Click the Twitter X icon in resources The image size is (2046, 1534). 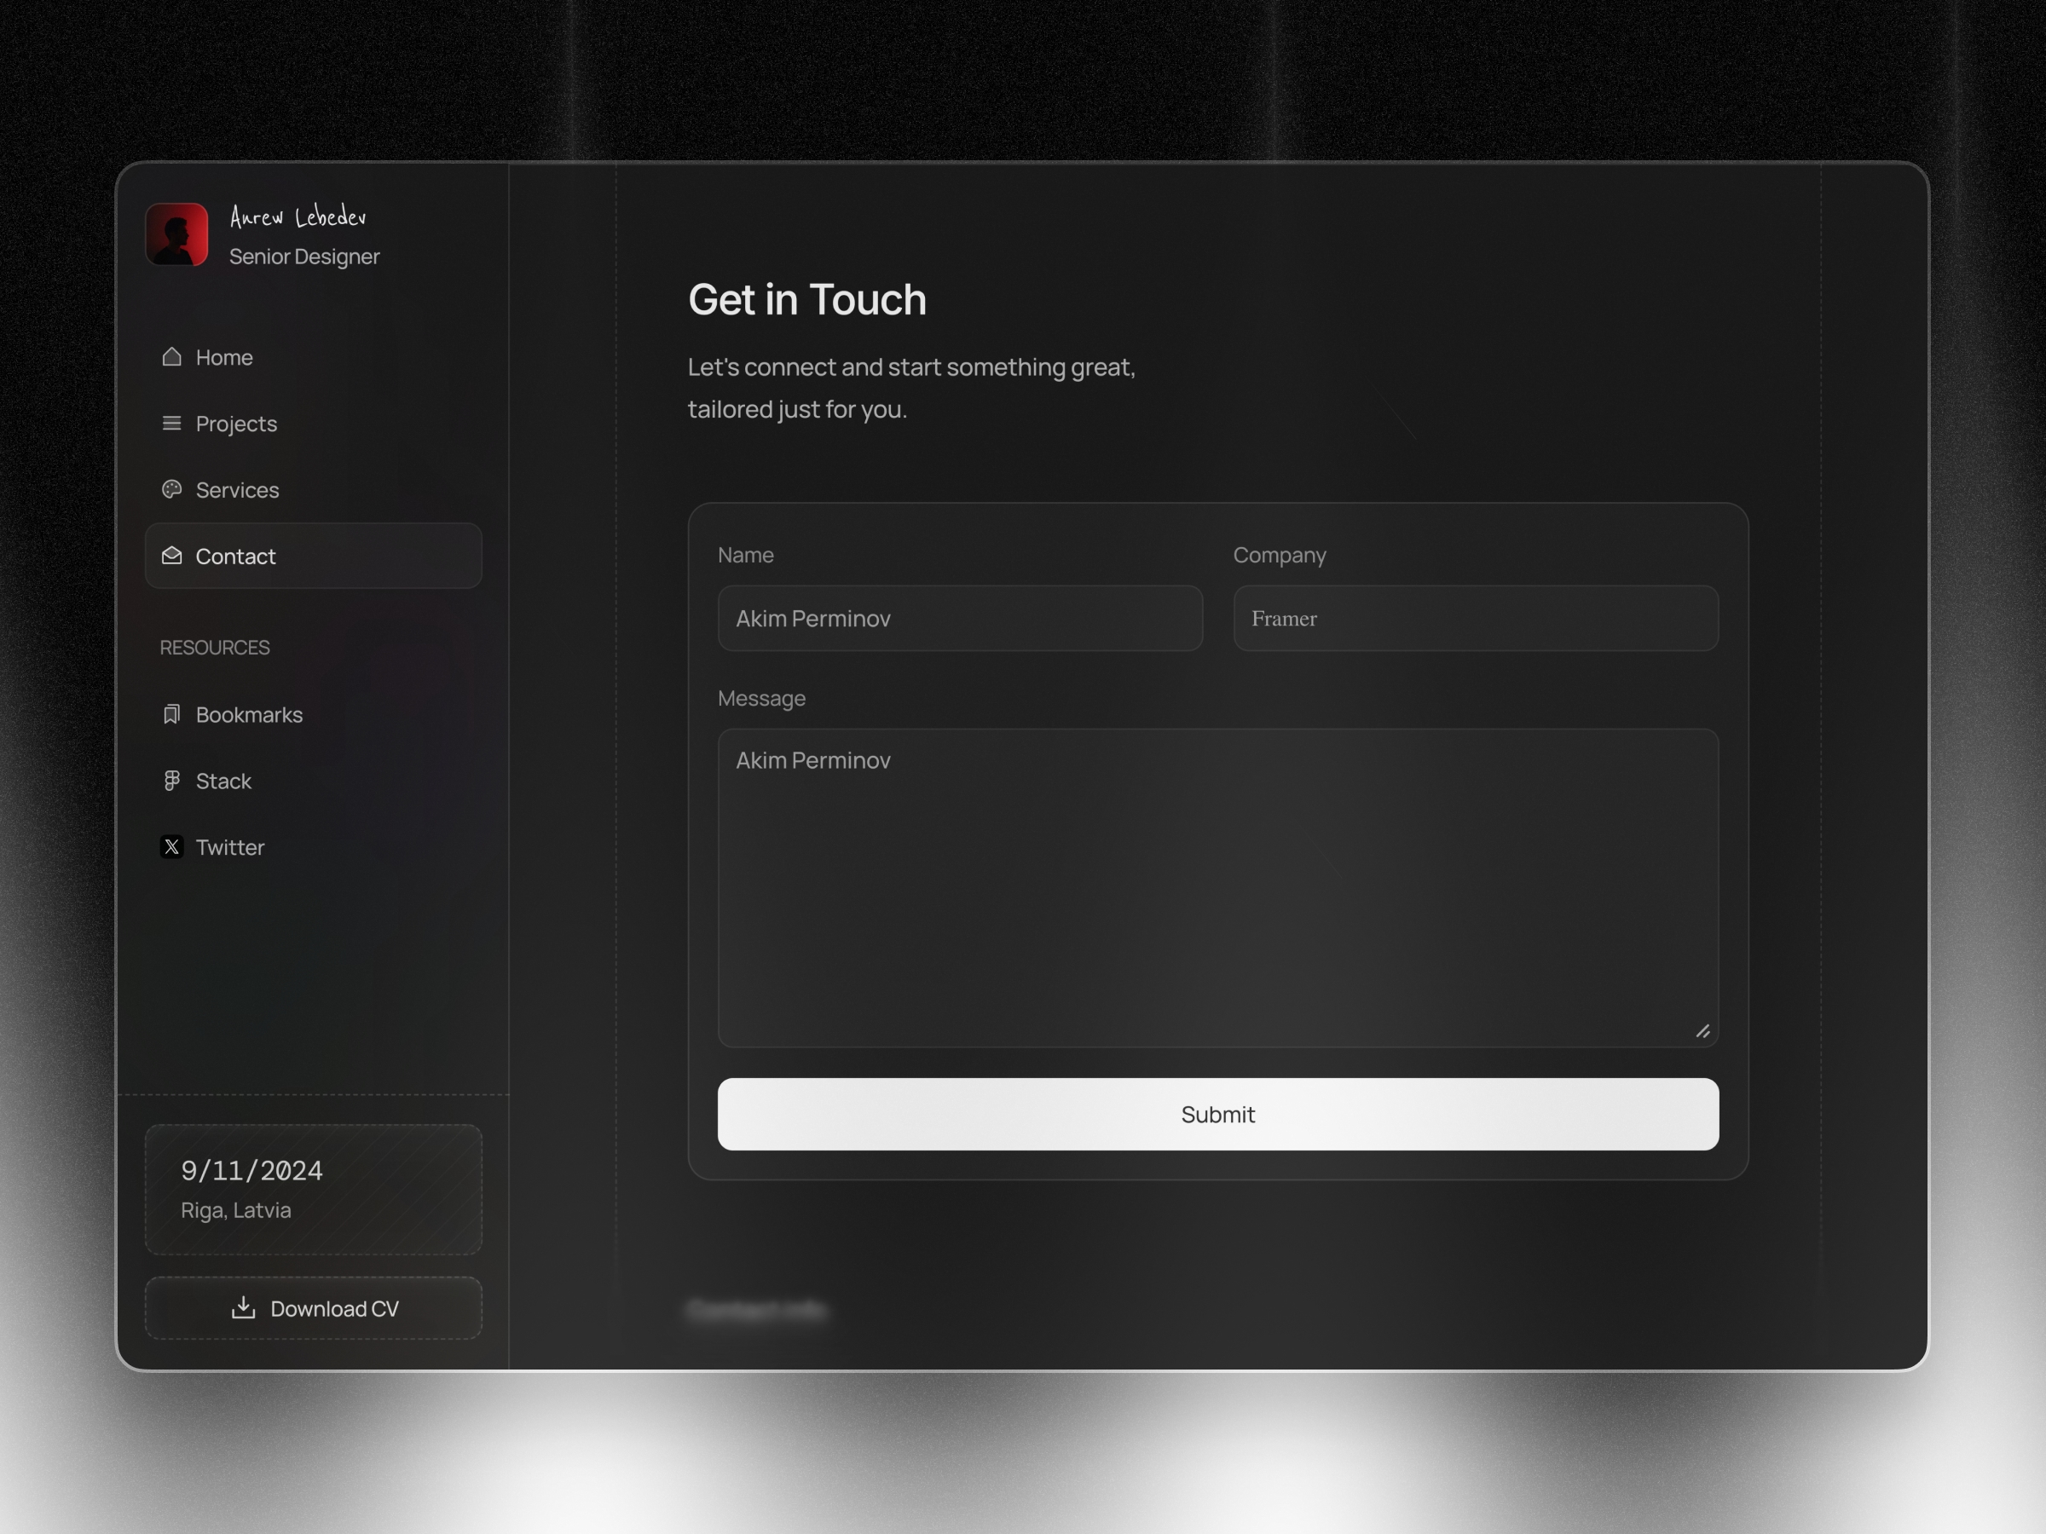[172, 845]
